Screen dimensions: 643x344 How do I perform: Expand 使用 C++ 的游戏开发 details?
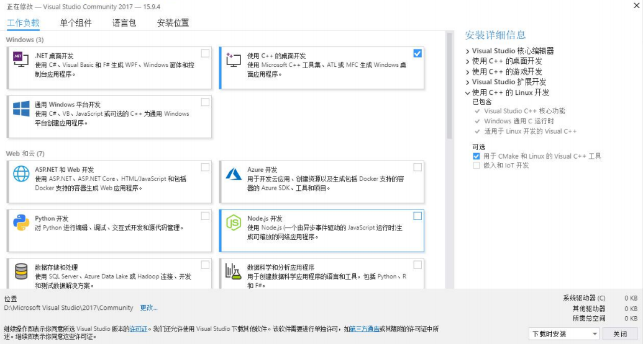pos(467,72)
